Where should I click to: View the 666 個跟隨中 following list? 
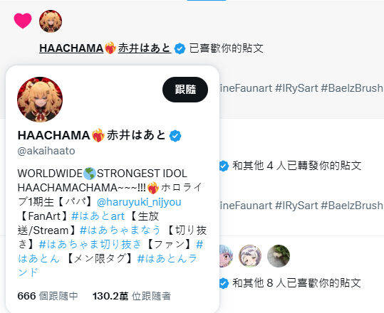tap(48, 296)
